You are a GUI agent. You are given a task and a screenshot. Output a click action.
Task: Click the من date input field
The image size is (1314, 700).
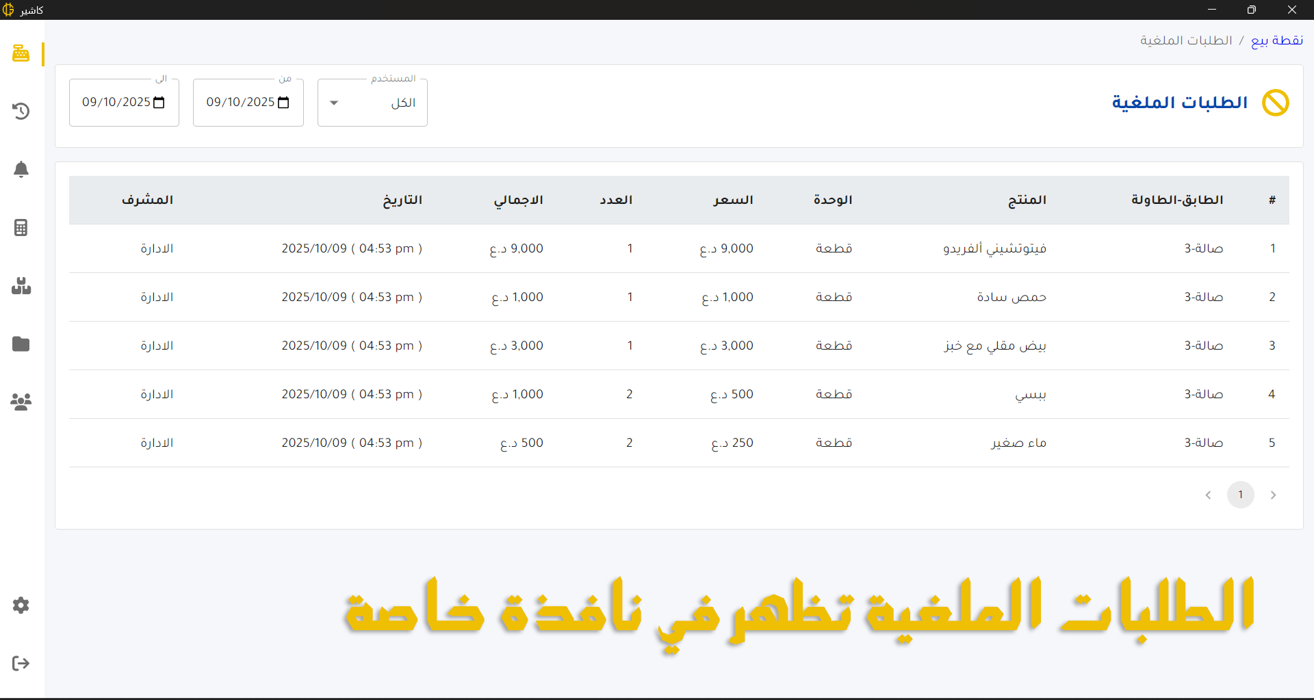[240, 103]
